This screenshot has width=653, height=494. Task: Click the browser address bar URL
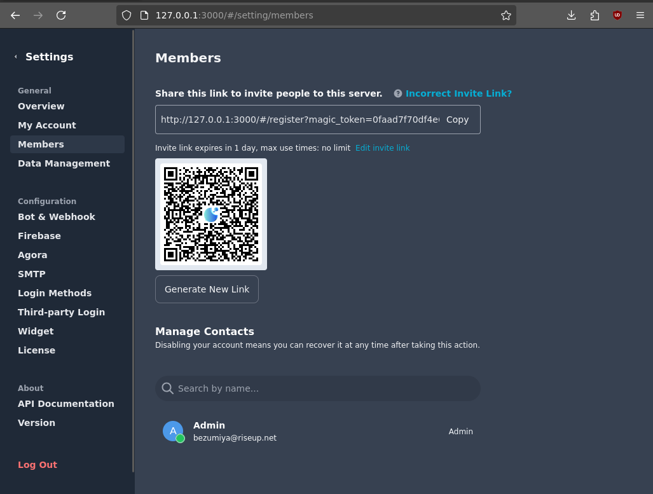[x=235, y=15]
